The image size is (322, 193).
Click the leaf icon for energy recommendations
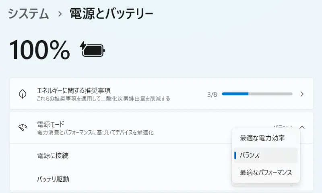pyautogui.click(x=23, y=94)
